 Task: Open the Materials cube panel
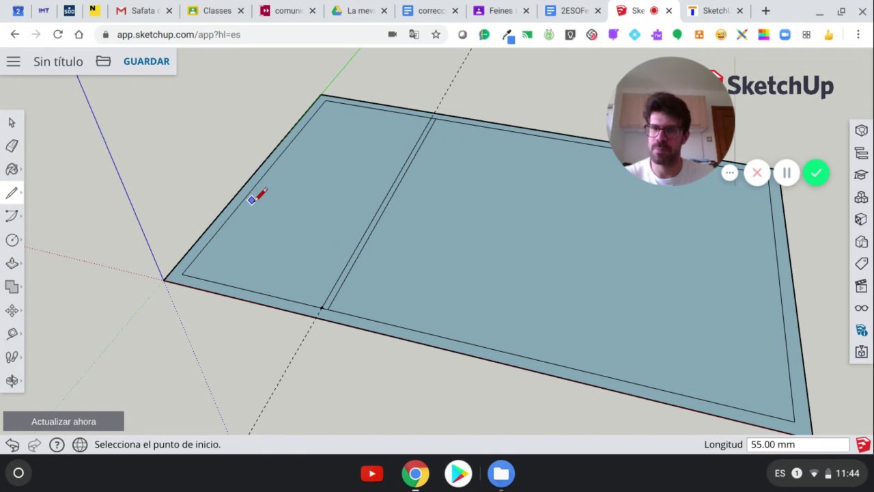(861, 219)
